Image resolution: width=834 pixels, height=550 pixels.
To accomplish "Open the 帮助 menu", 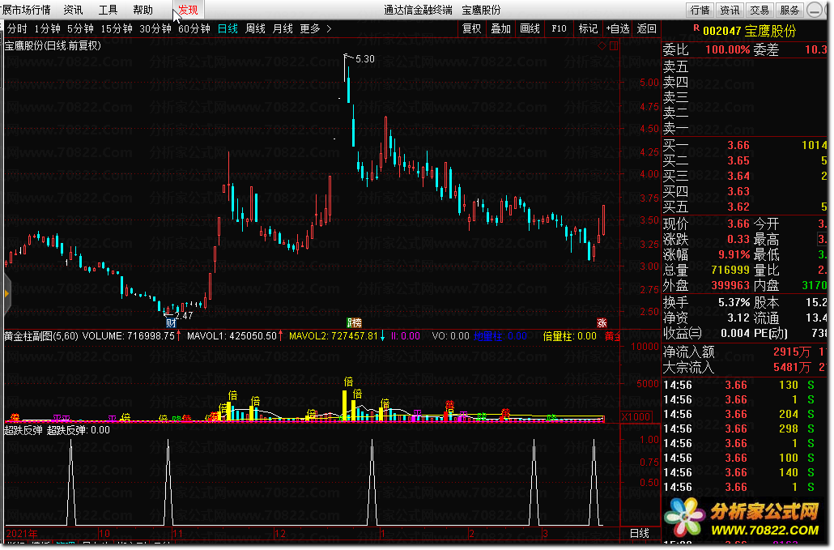I will point(143,10).
